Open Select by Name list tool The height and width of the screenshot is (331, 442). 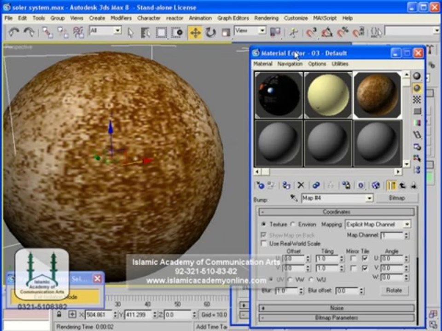[145, 33]
